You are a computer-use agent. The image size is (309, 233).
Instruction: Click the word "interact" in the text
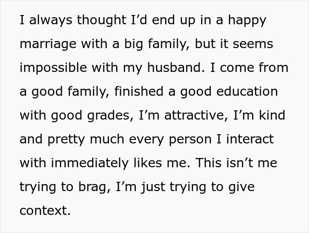tap(250, 139)
